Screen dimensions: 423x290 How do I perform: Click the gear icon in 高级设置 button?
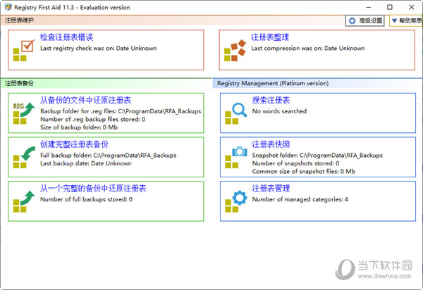[x=352, y=20]
